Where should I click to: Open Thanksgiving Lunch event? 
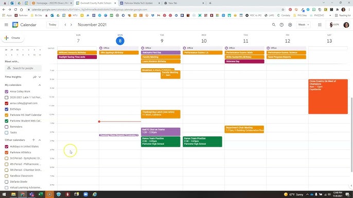(161, 114)
